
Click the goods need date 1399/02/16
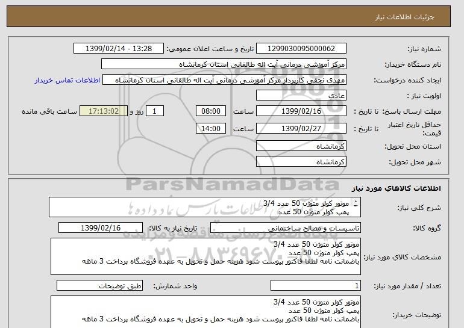coord(101,228)
